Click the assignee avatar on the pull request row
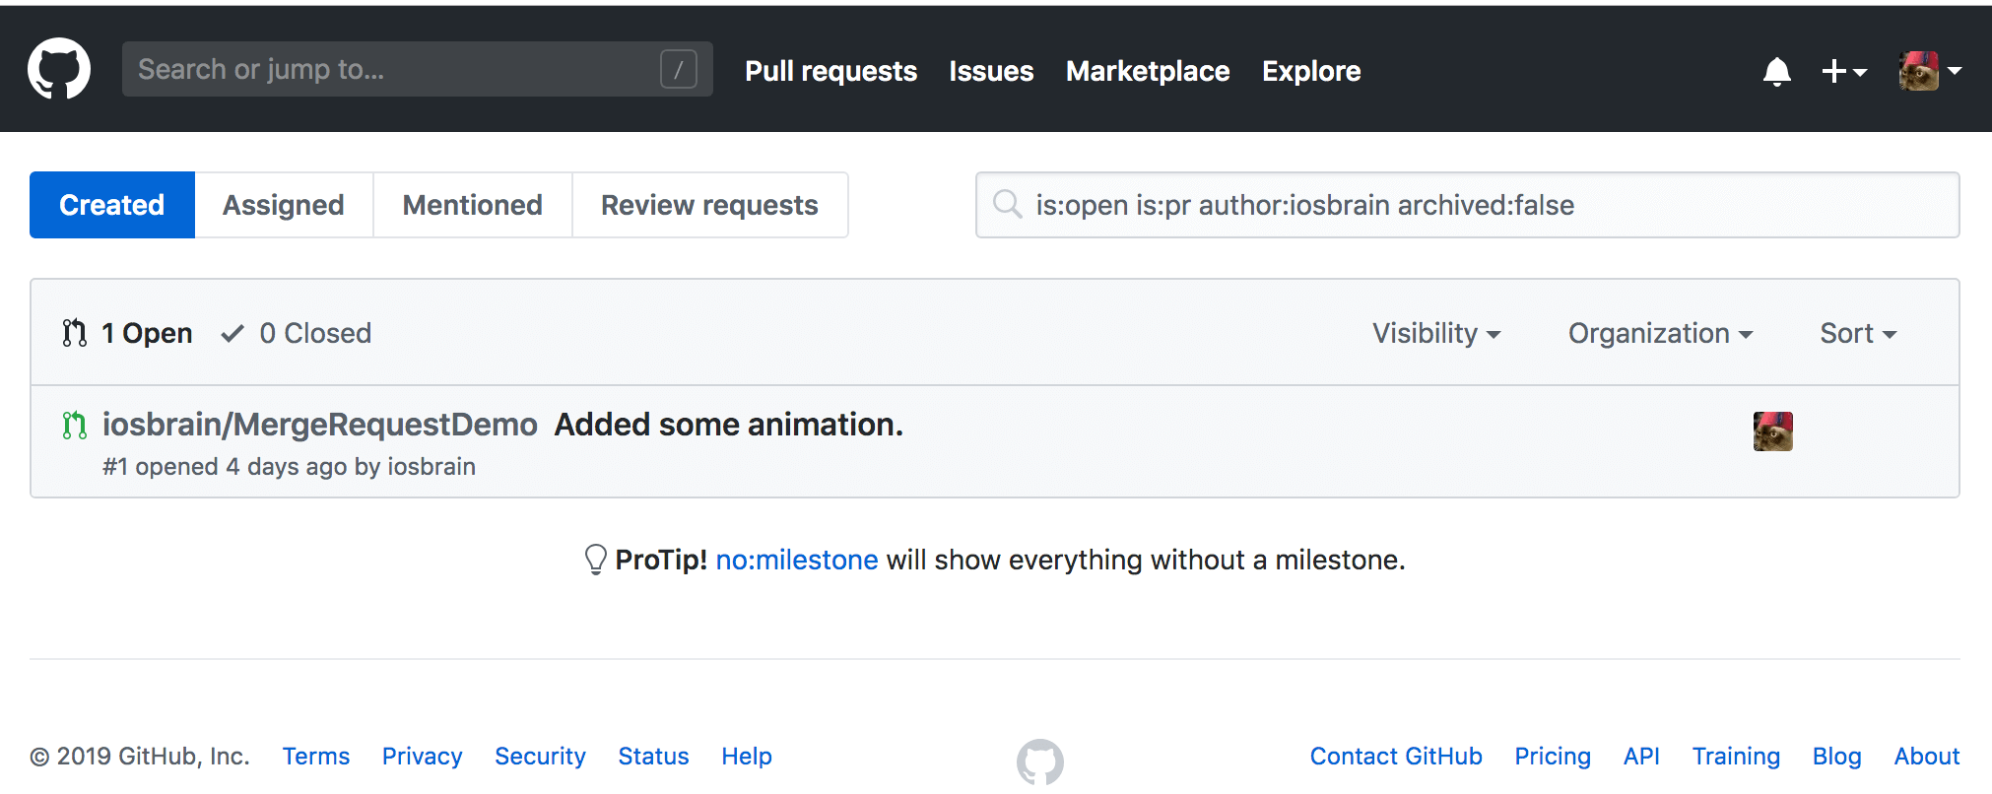 pos(1772,431)
